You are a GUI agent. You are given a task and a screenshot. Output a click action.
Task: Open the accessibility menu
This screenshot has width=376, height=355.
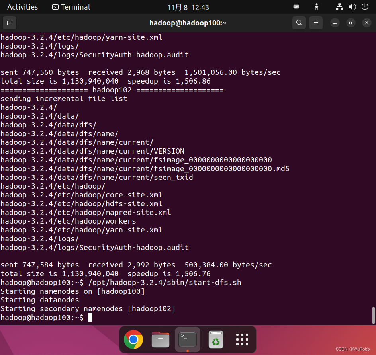point(317,7)
